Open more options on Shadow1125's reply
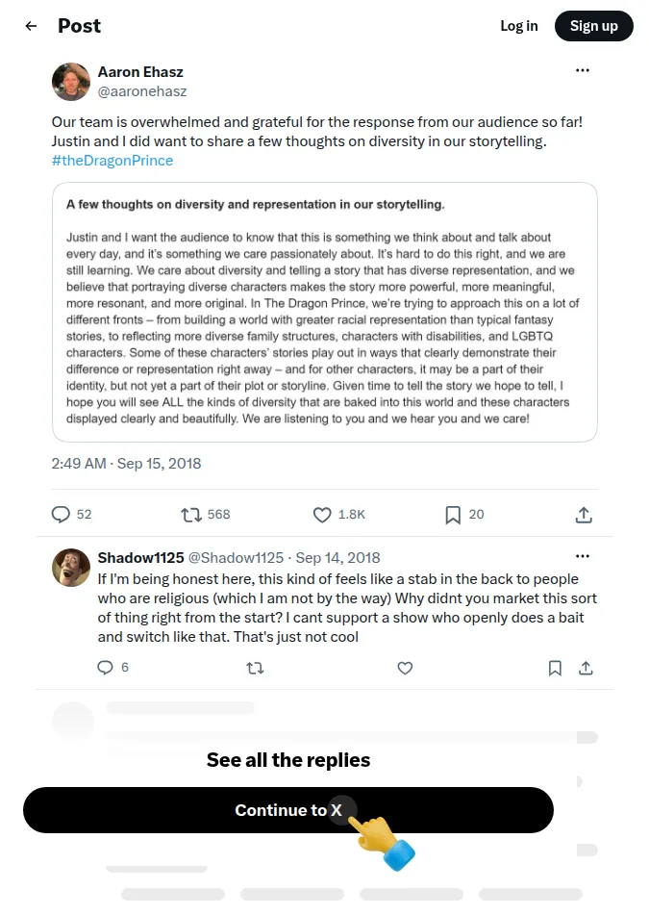 [x=582, y=556]
